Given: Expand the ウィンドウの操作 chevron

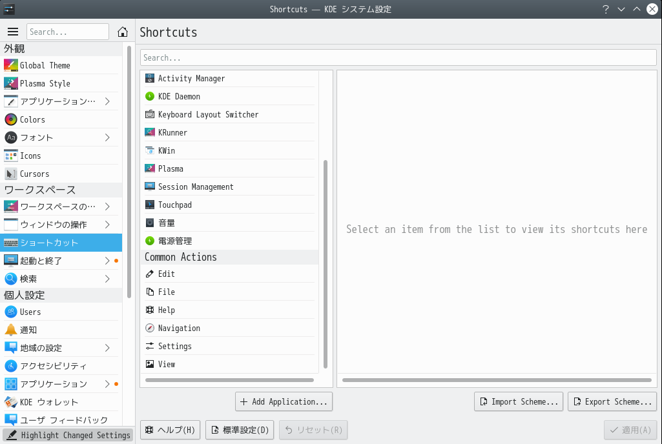Looking at the screenshot, I should pos(107,225).
